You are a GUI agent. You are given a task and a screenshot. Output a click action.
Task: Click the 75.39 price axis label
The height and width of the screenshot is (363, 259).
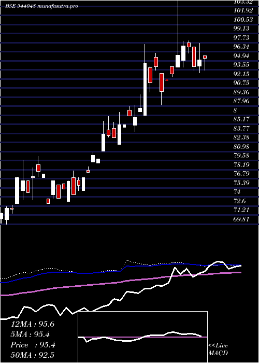[x=241, y=183]
